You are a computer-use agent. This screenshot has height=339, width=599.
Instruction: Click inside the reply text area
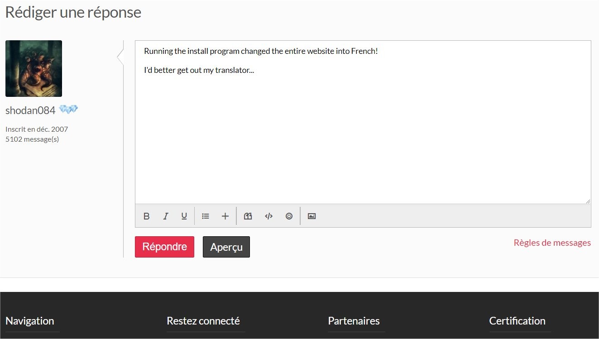coord(362,136)
